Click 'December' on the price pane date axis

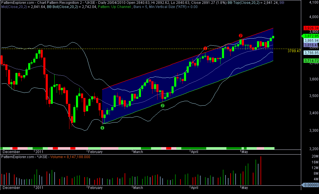(x=11, y=152)
